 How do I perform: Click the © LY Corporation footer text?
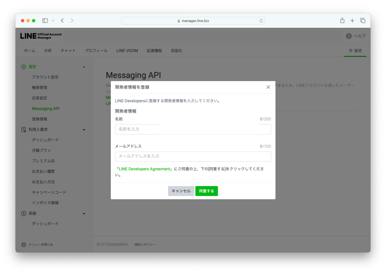(x=112, y=245)
